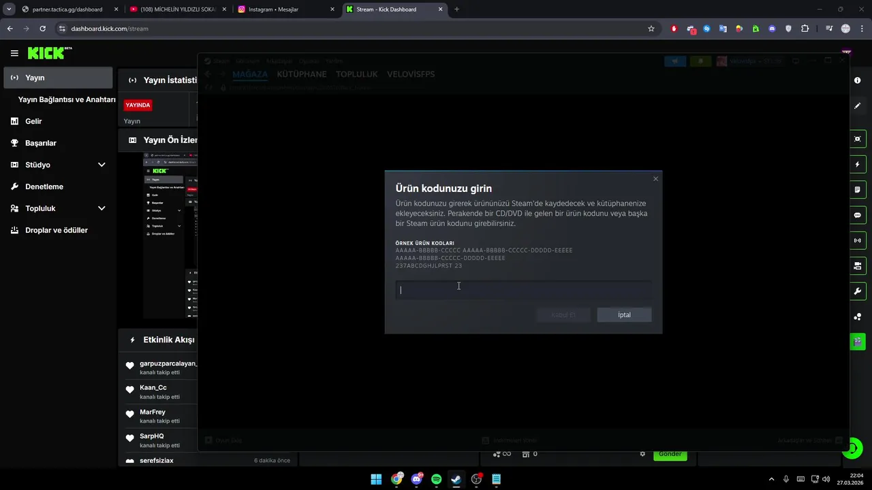Click the Gönder chat button

coord(670,454)
